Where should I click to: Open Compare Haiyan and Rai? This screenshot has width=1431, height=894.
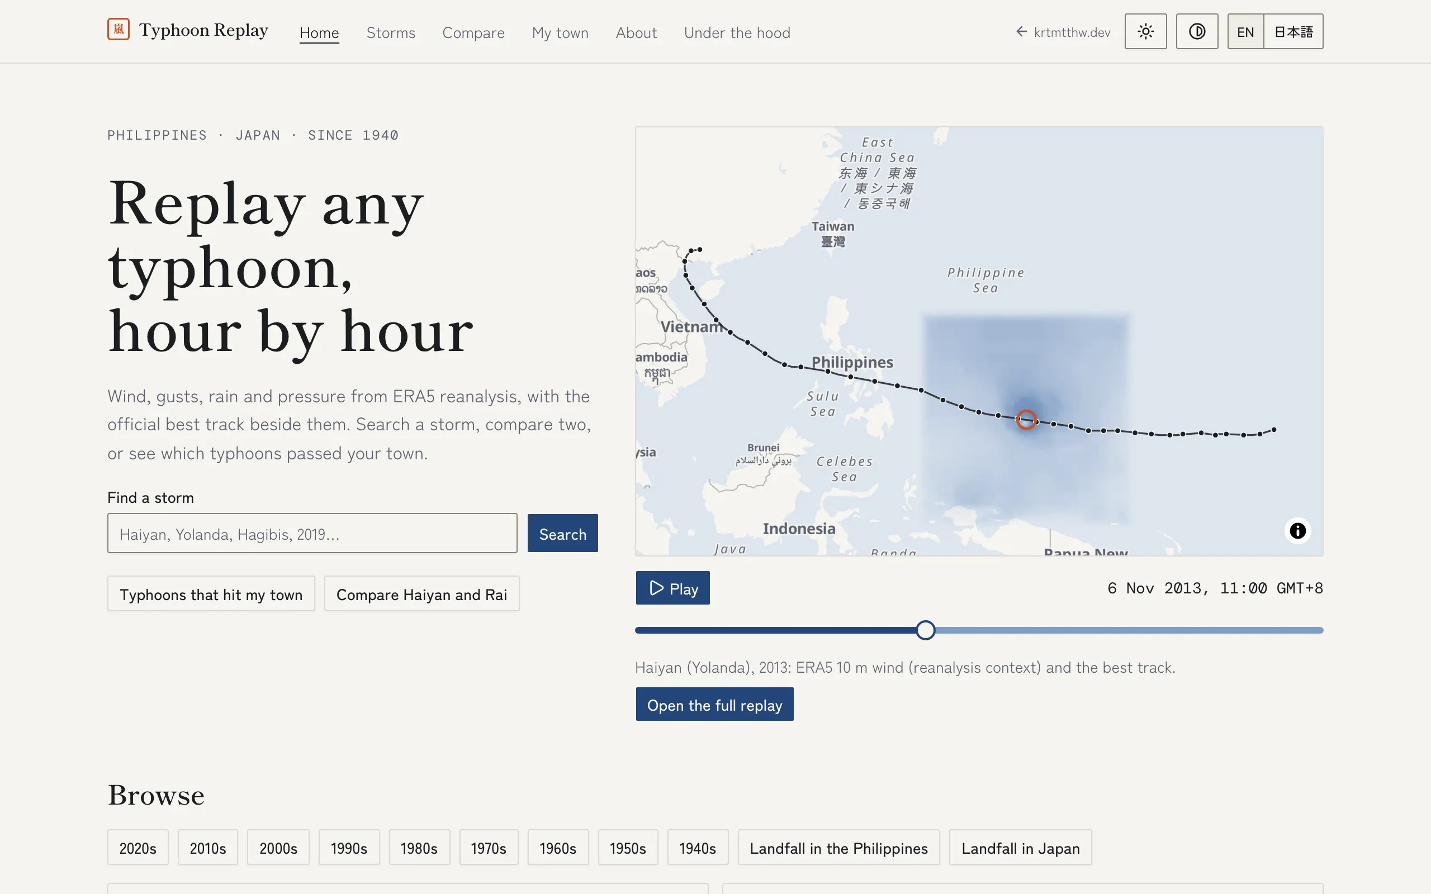421,593
